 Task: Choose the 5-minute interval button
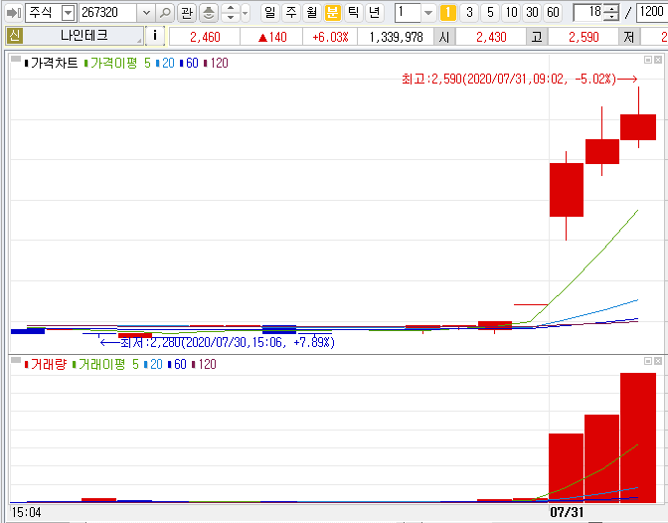pyautogui.click(x=490, y=13)
